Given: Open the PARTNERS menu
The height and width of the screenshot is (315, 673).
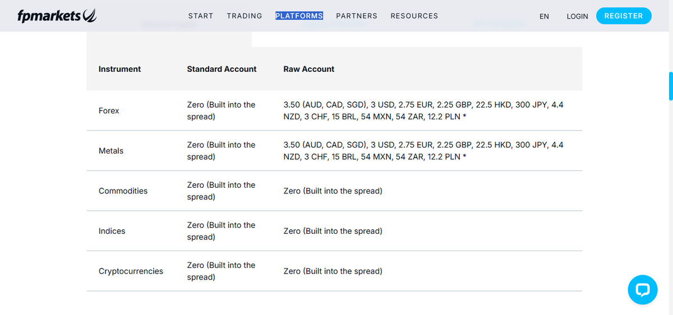Looking at the screenshot, I should pyautogui.click(x=357, y=16).
